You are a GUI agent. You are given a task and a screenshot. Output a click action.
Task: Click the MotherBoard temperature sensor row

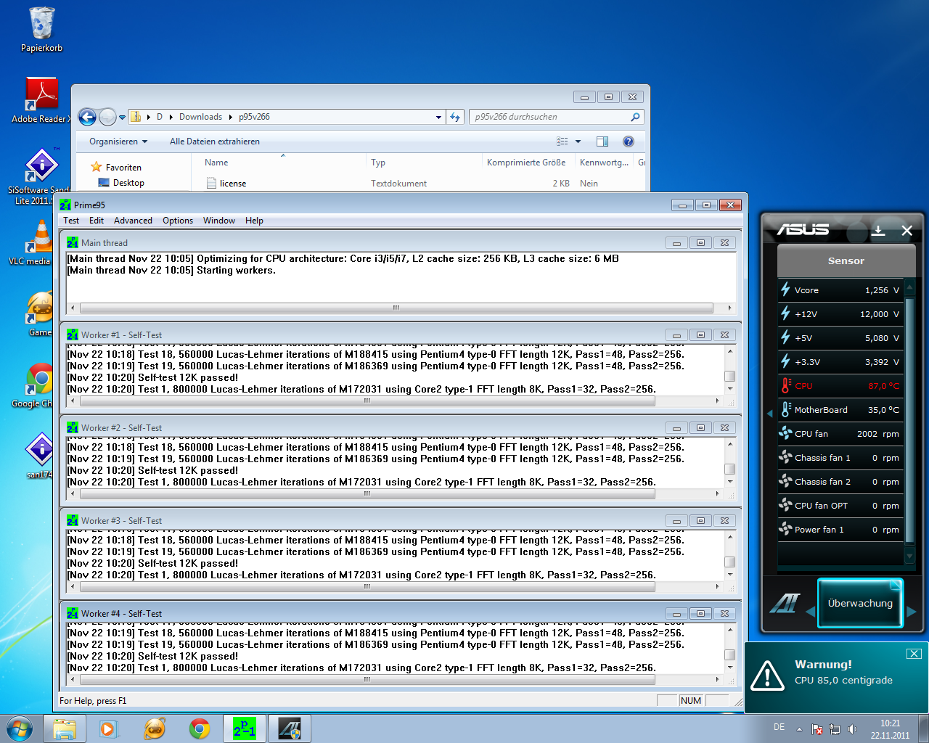(x=840, y=410)
